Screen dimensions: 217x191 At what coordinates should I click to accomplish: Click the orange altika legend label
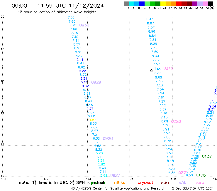coord(120,182)
